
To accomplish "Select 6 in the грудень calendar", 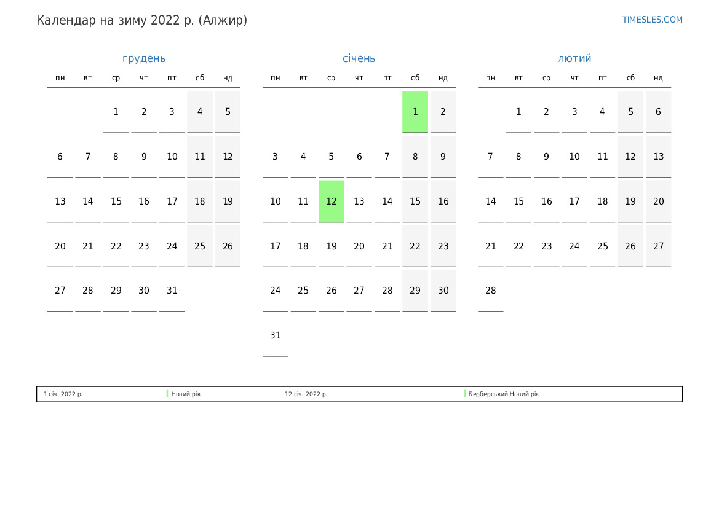I will [x=60, y=157].
